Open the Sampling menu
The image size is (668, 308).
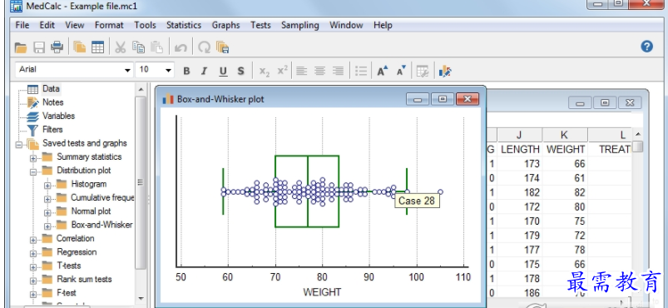300,25
